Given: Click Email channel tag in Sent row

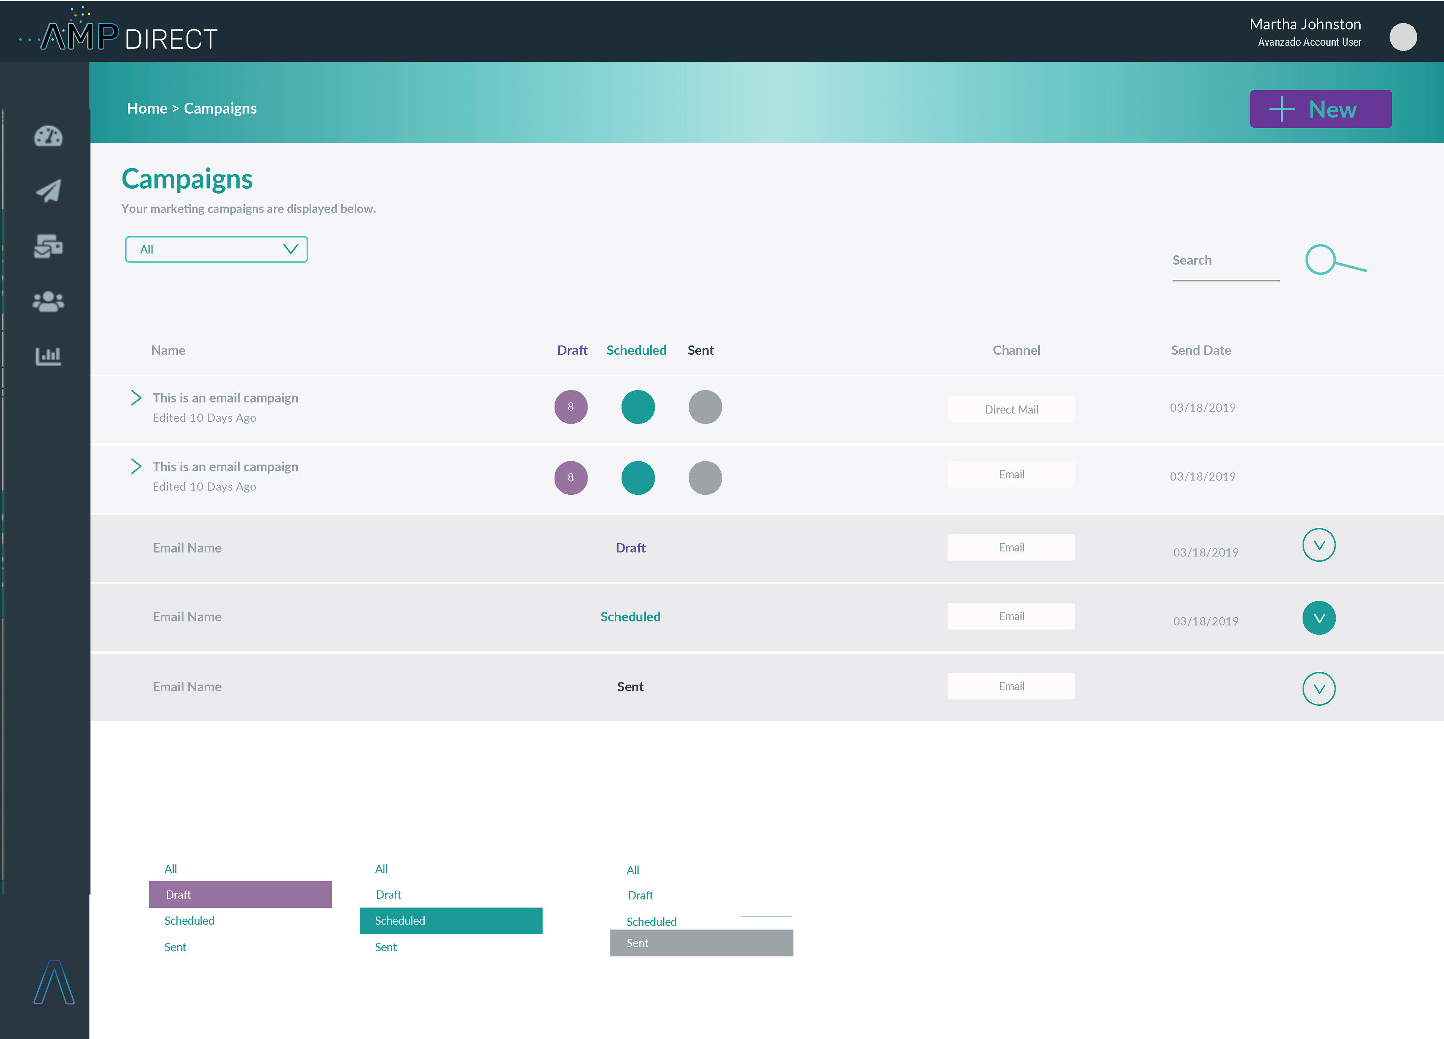Looking at the screenshot, I should pyautogui.click(x=1011, y=686).
